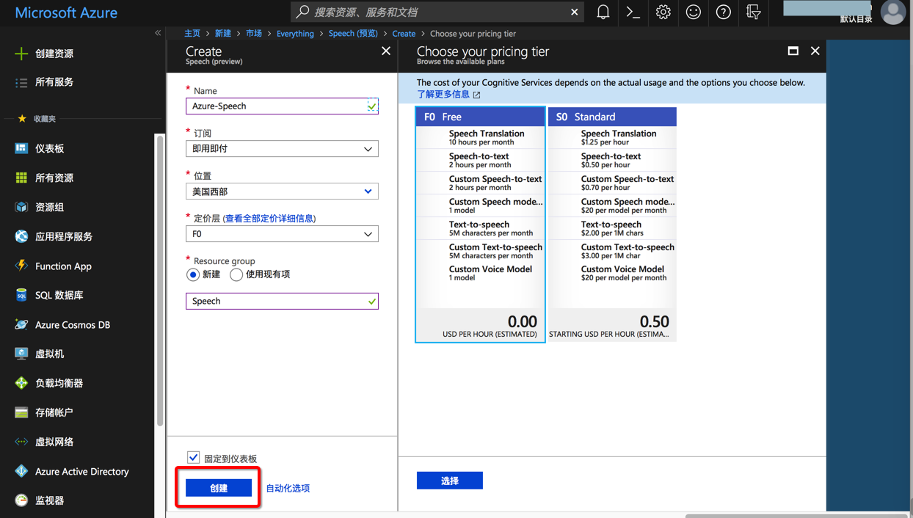Open the help question mark icon
Screen dimensions: 913x518
point(724,12)
